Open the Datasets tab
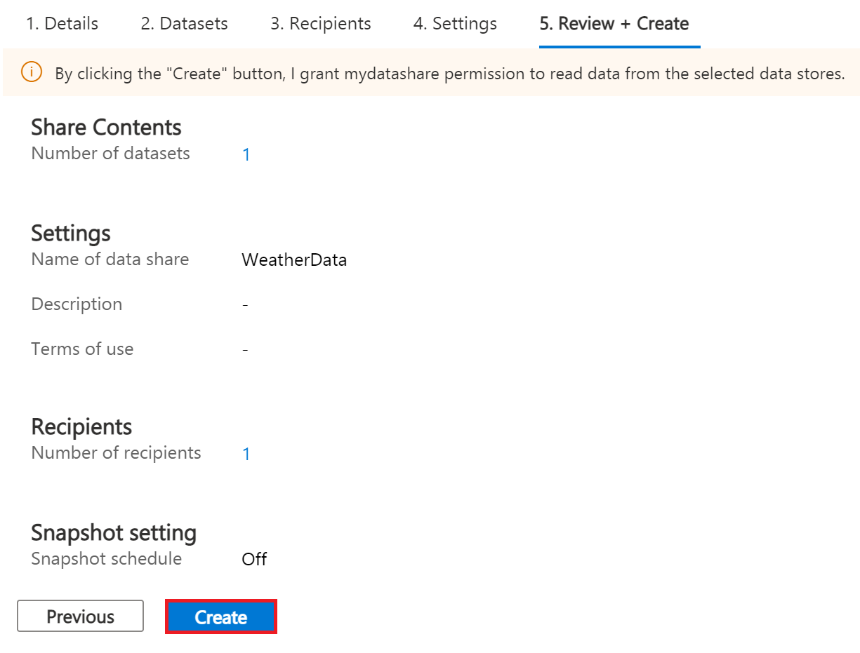Screen dimensions: 860x653 (x=183, y=23)
